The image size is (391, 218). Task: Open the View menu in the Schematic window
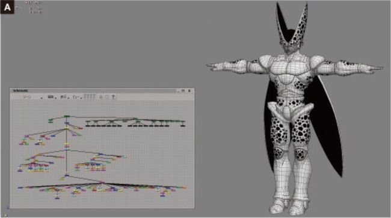point(77,97)
